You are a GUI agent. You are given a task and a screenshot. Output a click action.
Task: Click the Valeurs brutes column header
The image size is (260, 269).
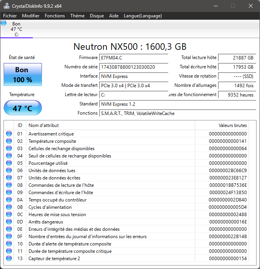tap(222, 125)
